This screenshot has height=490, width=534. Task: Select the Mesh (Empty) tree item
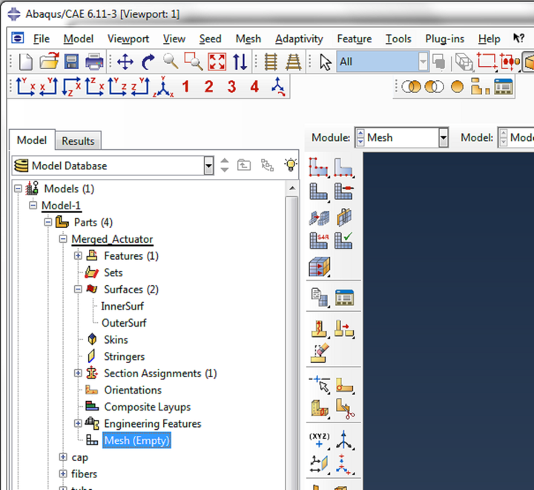click(136, 440)
